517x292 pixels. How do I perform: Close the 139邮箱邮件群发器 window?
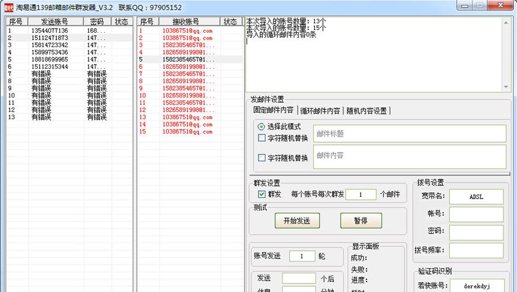click(500, 5)
